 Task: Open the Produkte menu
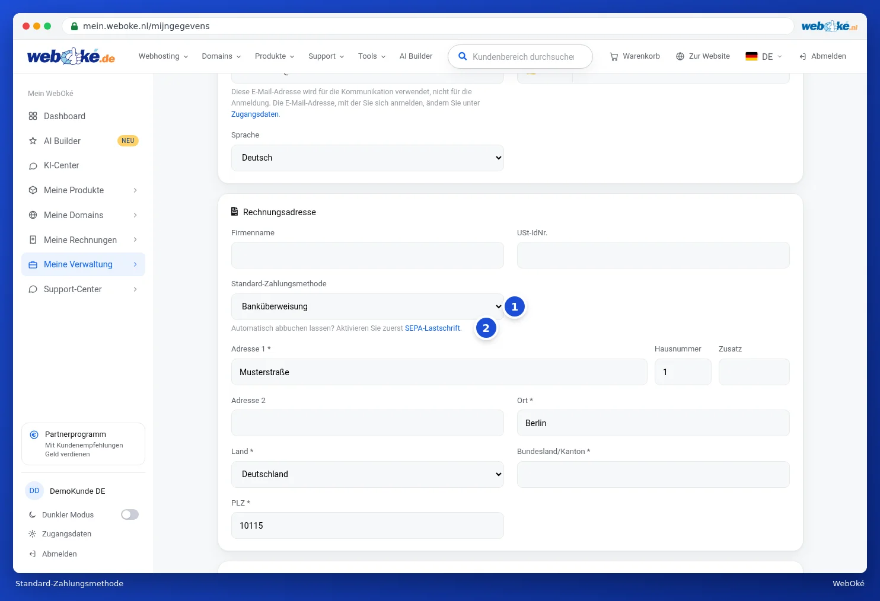pyautogui.click(x=275, y=56)
